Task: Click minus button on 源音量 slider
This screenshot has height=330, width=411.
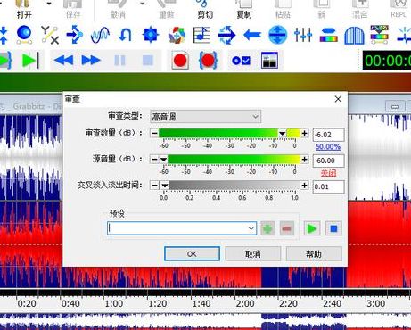Action: click(x=154, y=160)
